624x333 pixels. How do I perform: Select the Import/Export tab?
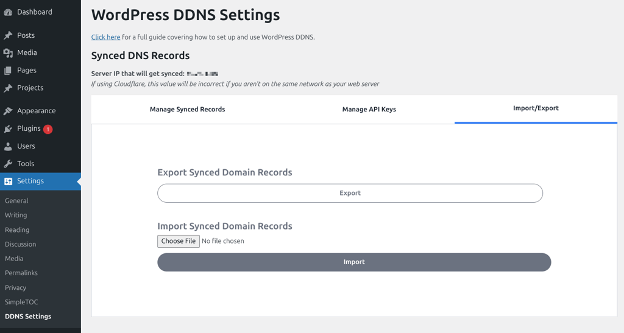point(536,108)
